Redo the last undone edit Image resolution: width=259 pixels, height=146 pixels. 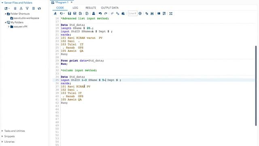pyautogui.click(x=106, y=13)
